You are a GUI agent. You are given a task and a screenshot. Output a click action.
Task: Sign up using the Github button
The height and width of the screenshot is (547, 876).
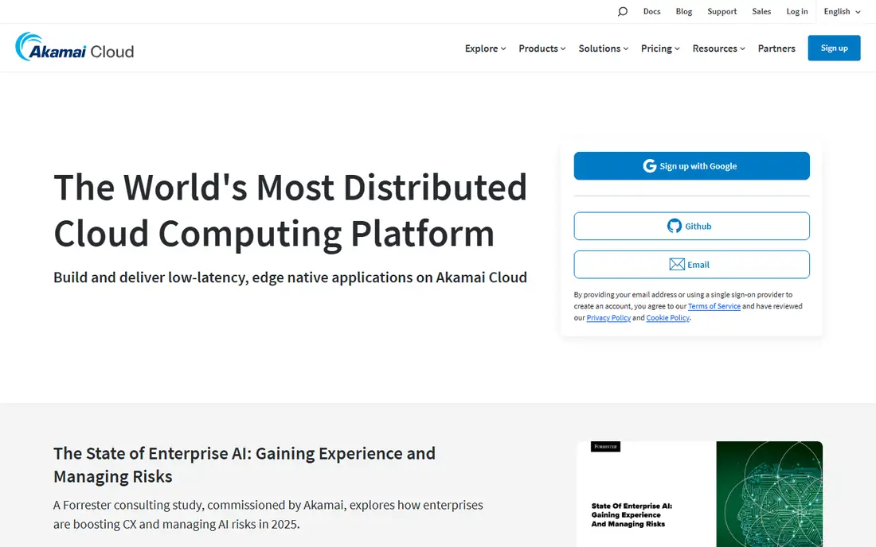[691, 226]
